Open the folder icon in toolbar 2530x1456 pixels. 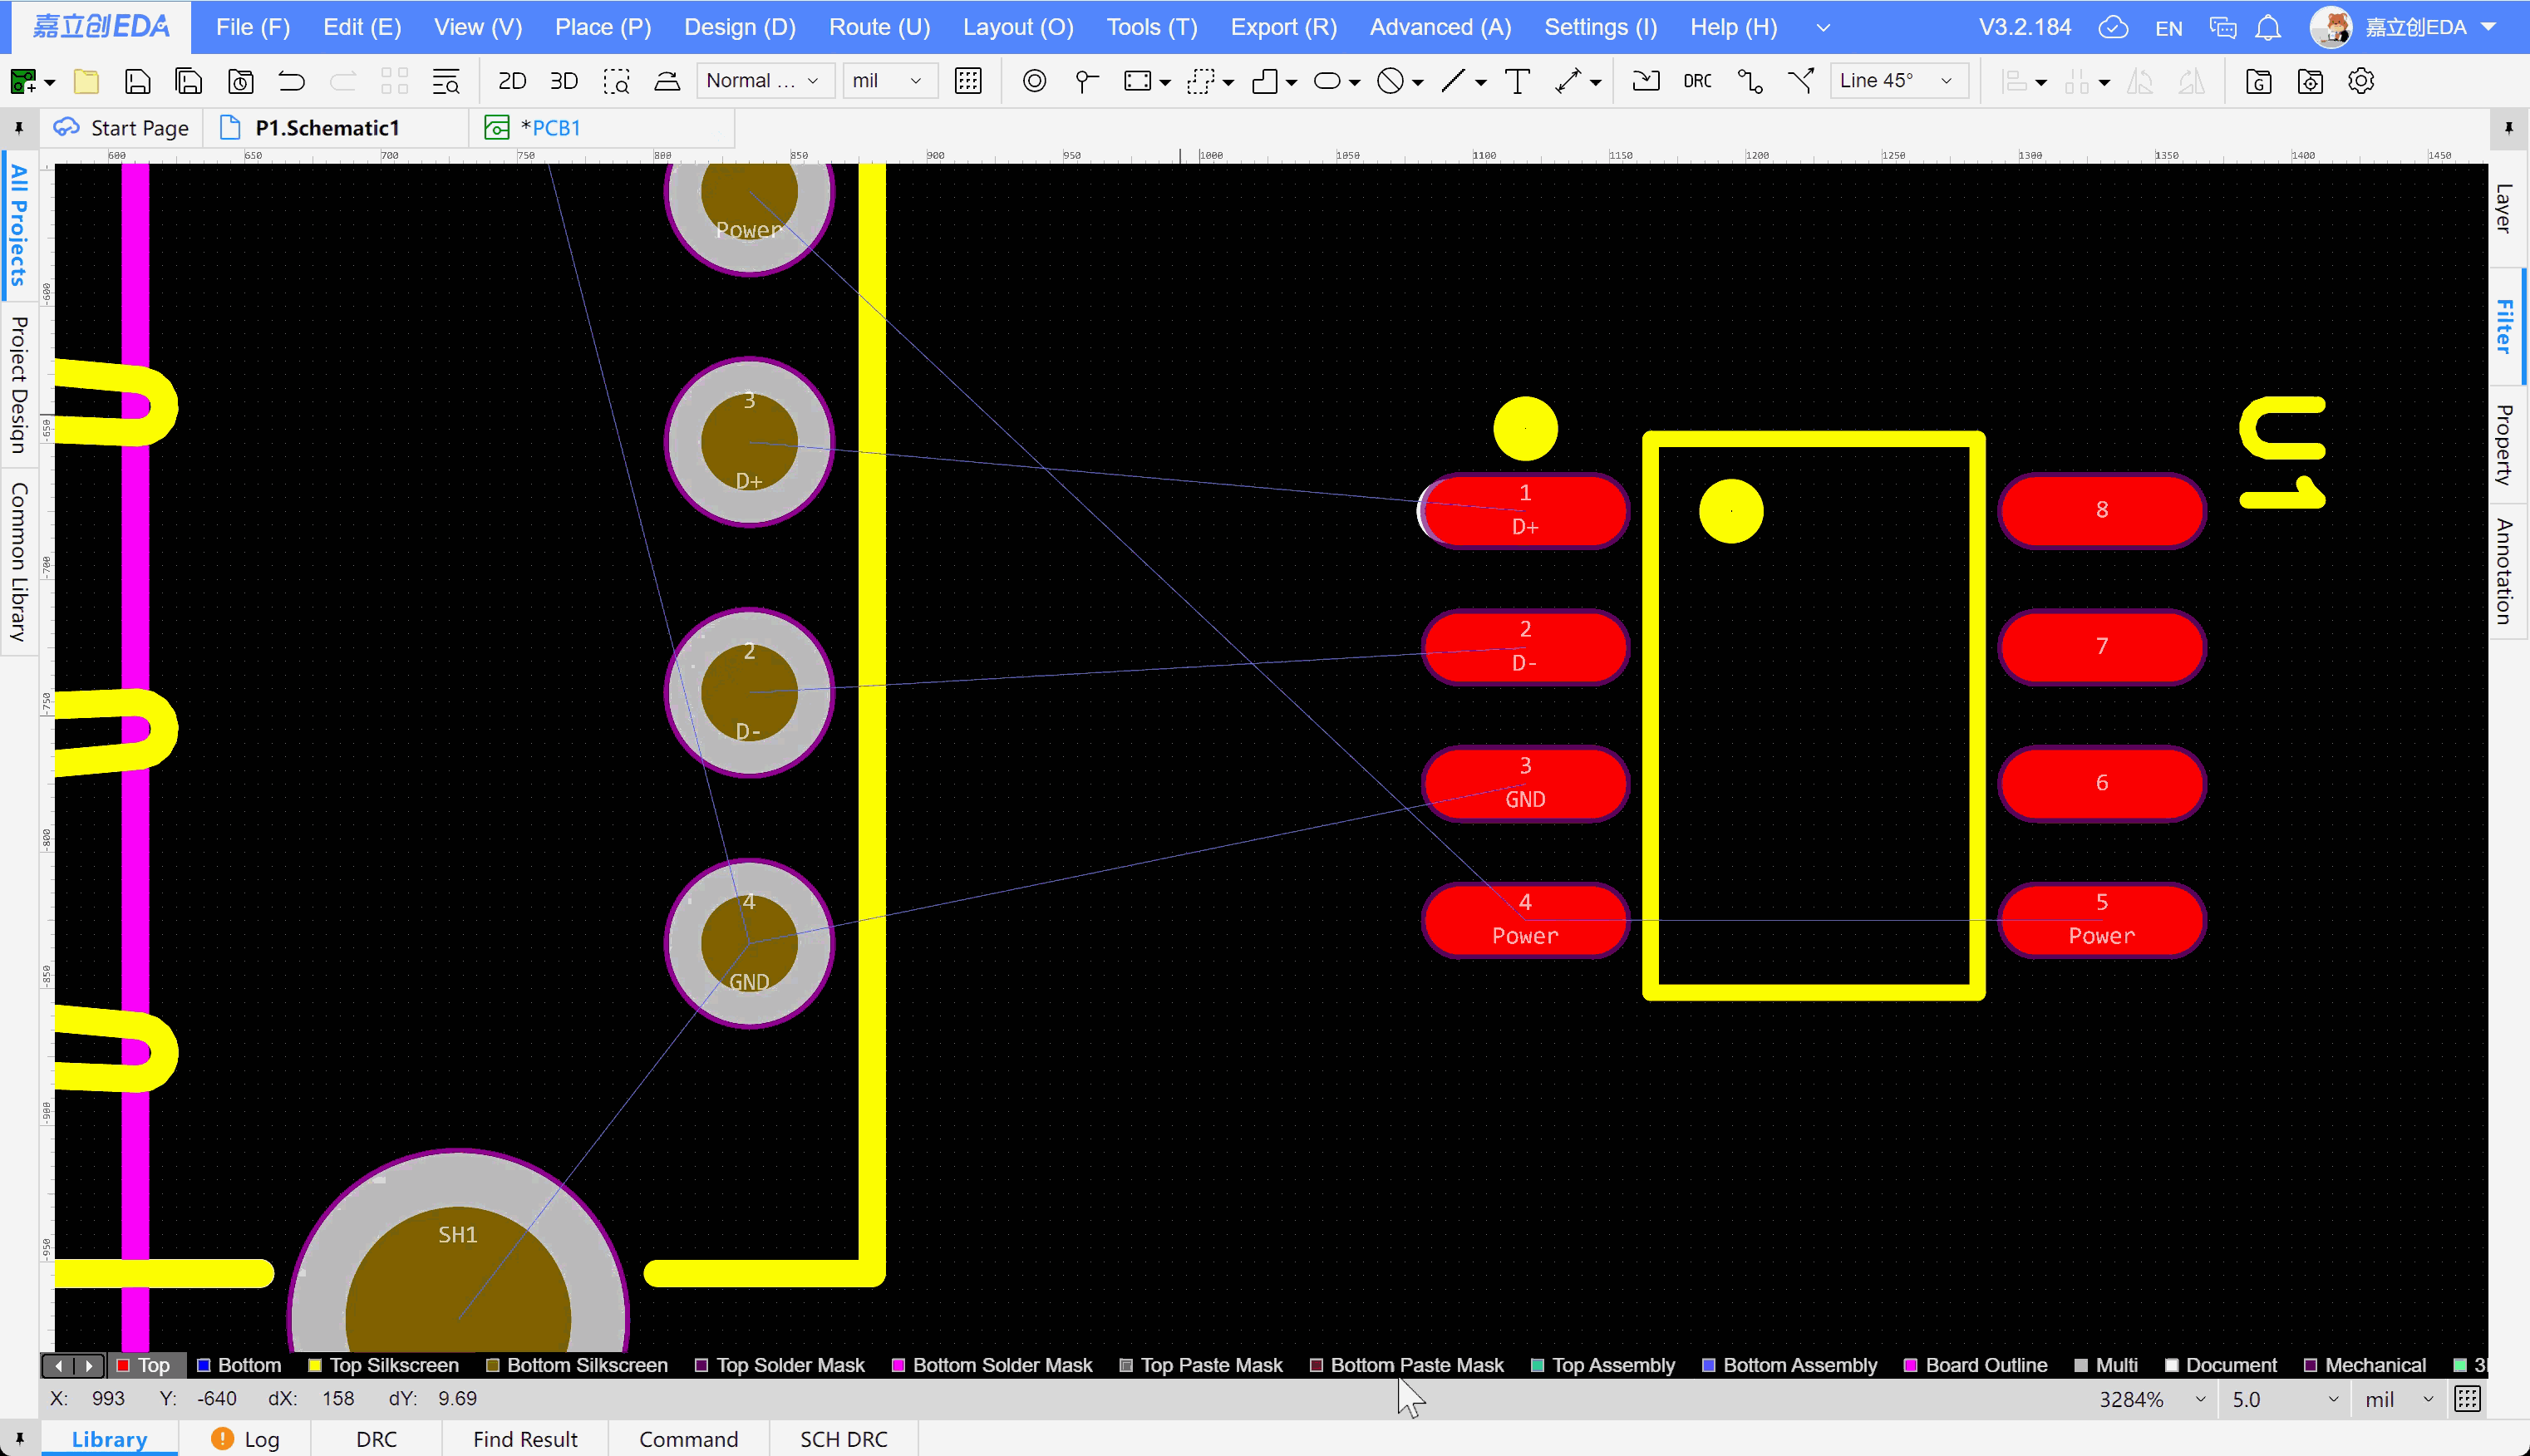[86, 81]
